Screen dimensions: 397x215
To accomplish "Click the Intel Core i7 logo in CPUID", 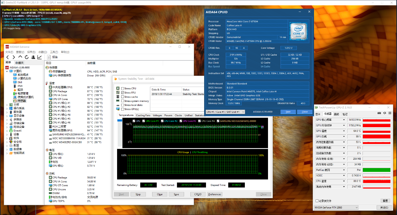I will (298, 32).
